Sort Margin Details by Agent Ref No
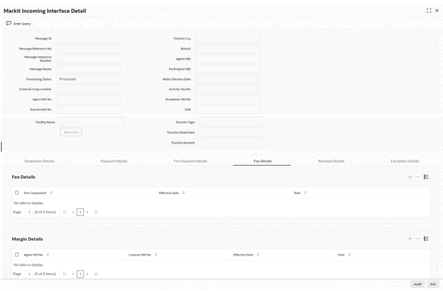Viewport: 443px width, 291px height. 48,255
